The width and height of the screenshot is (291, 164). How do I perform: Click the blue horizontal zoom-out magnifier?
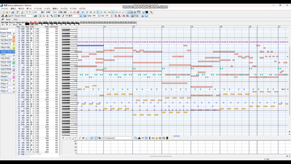pos(119,16)
